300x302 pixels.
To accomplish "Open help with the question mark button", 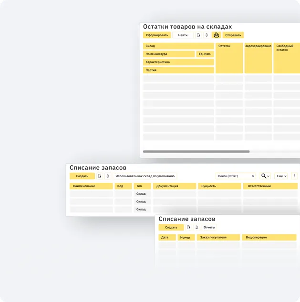I will [294, 176].
